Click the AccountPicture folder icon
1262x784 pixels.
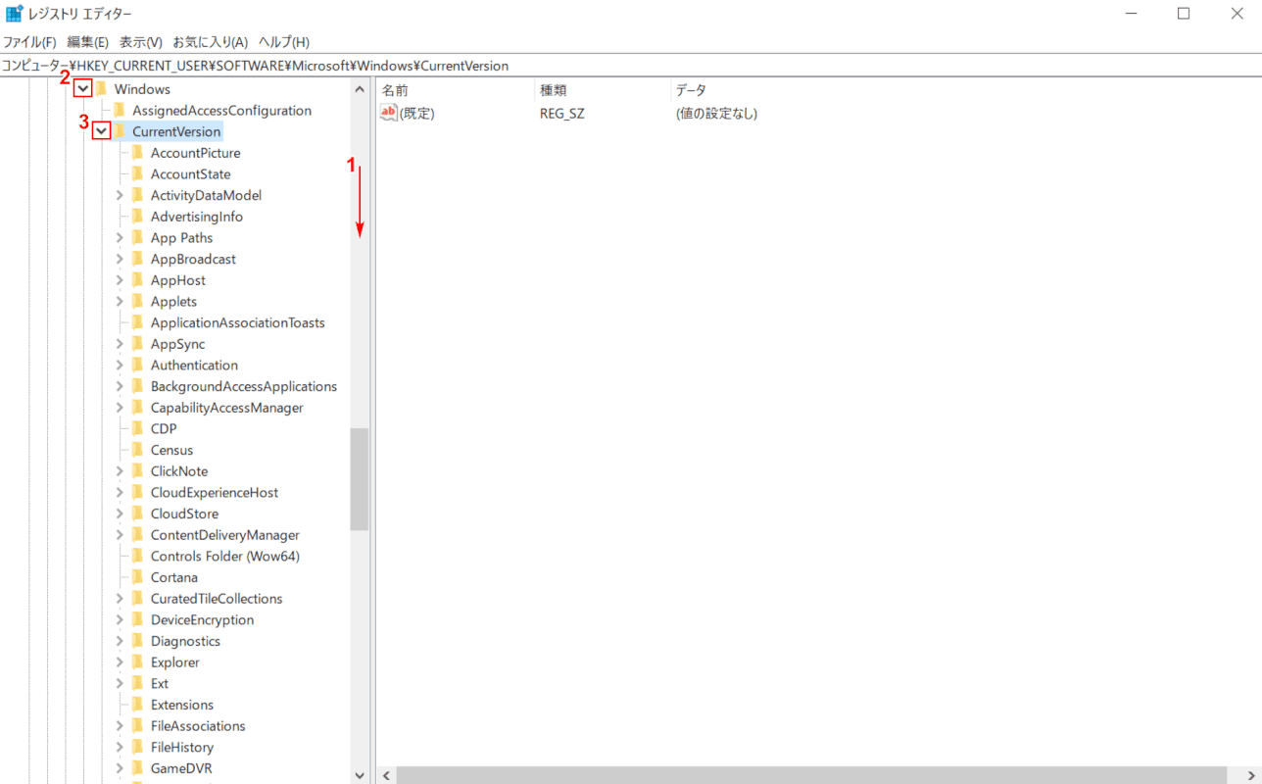pyautogui.click(x=137, y=153)
